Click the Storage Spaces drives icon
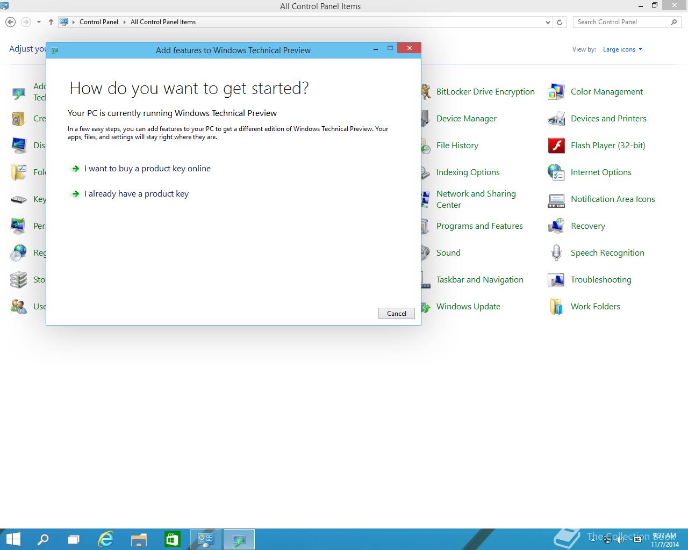This screenshot has width=688, height=550. pyautogui.click(x=19, y=280)
